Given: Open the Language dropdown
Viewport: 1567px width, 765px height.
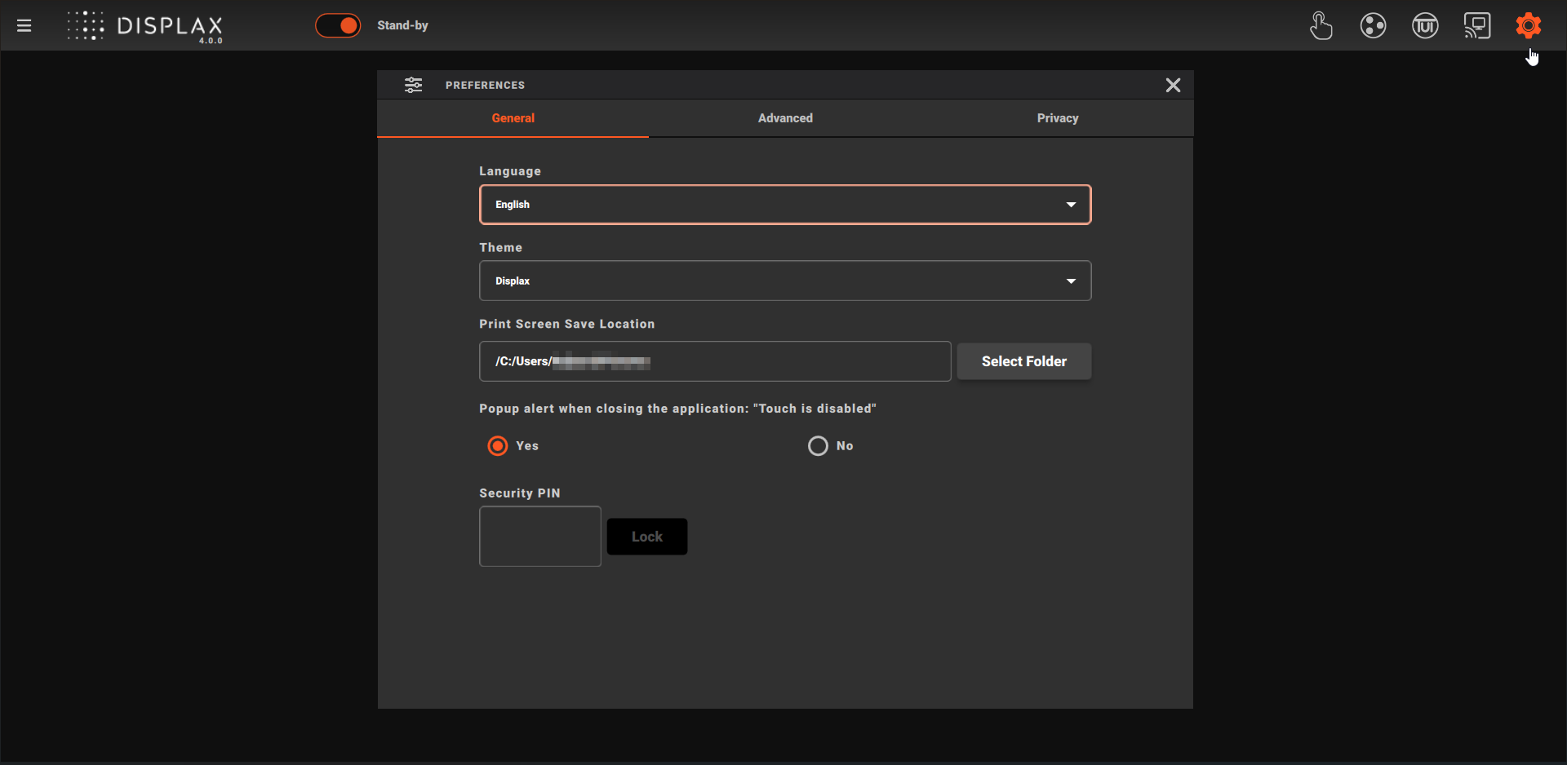Looking at the screenshot, I should tap(784, 205).
